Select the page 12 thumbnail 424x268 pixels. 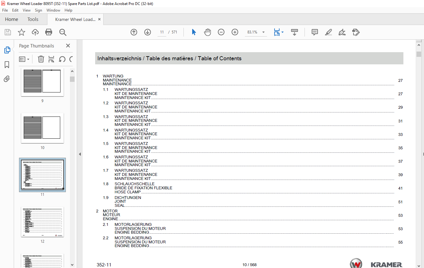click(42, 222)
